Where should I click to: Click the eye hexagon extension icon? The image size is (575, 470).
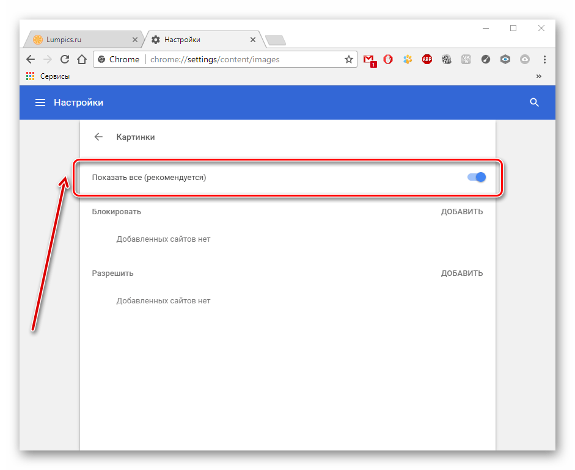(505, 60)
